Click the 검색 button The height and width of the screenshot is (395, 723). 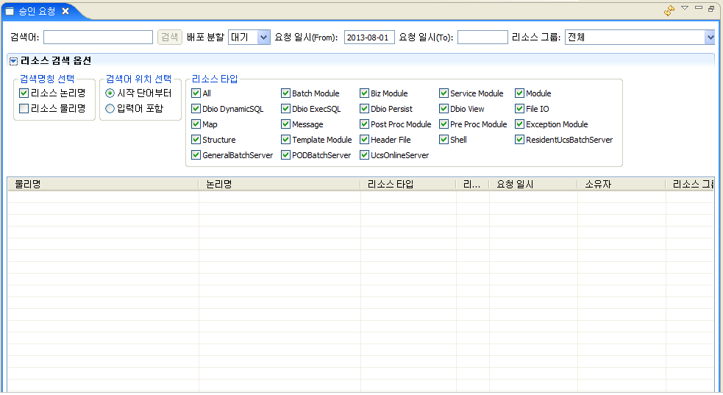tap(170, 38)
